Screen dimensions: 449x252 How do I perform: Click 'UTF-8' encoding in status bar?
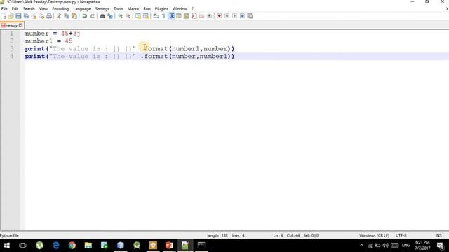pos(401,235)
